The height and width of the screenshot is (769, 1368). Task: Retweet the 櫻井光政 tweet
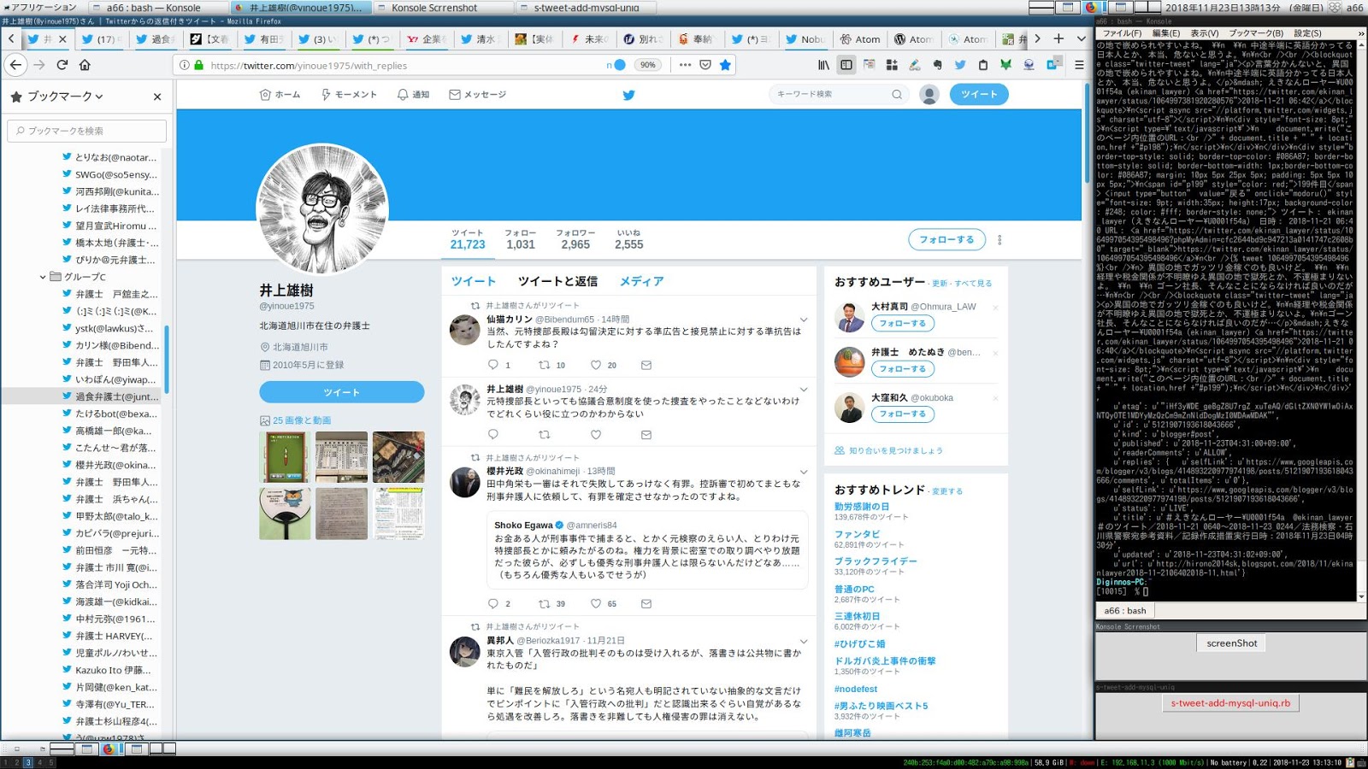pyautogui.click(x=544, y=603)
